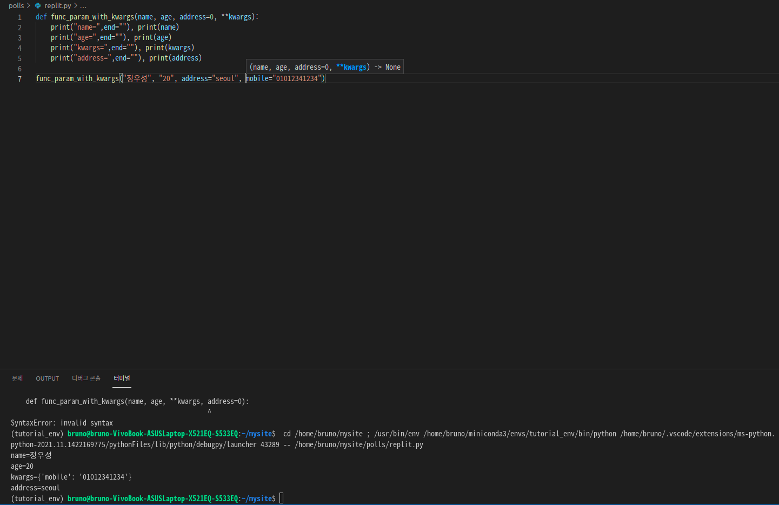Click terminal output name=정우성
The image size is (779, 505).
tap(31, 455)
